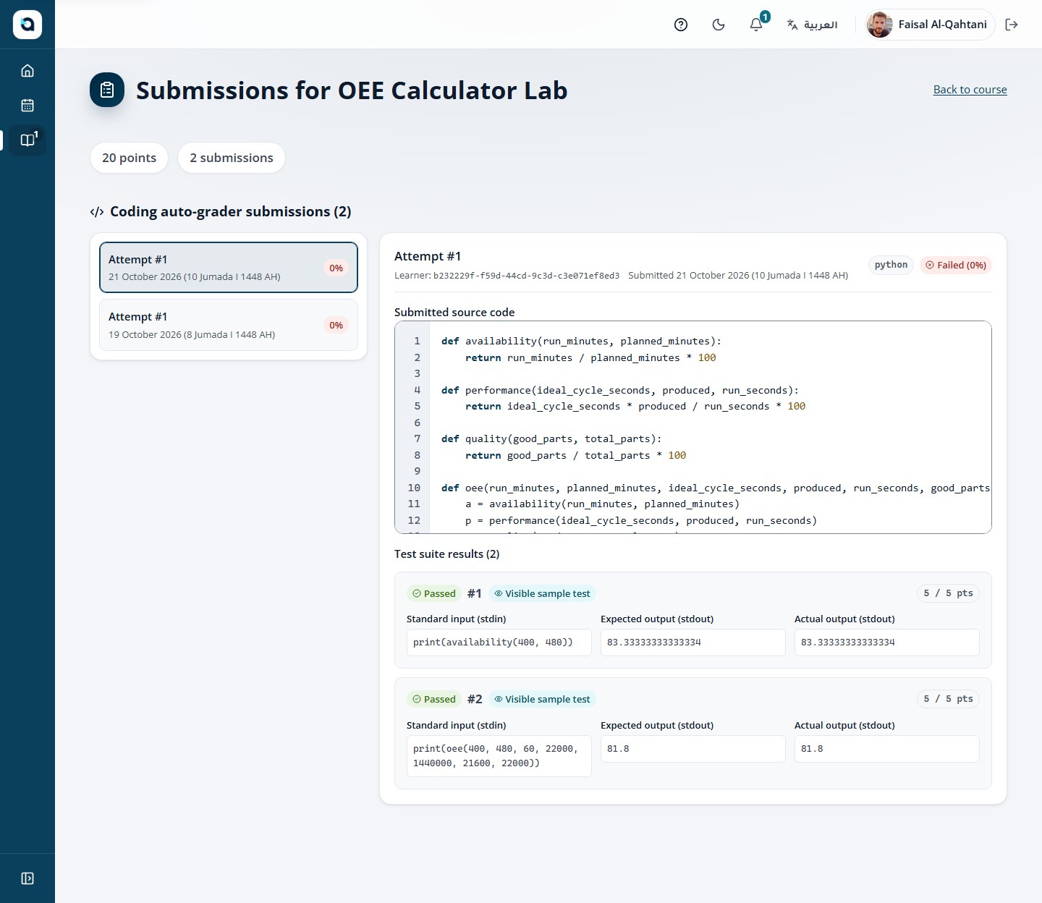1042x903 pixels.
Task: Click the Passed badge of test #1
Action: coord(434,593)
